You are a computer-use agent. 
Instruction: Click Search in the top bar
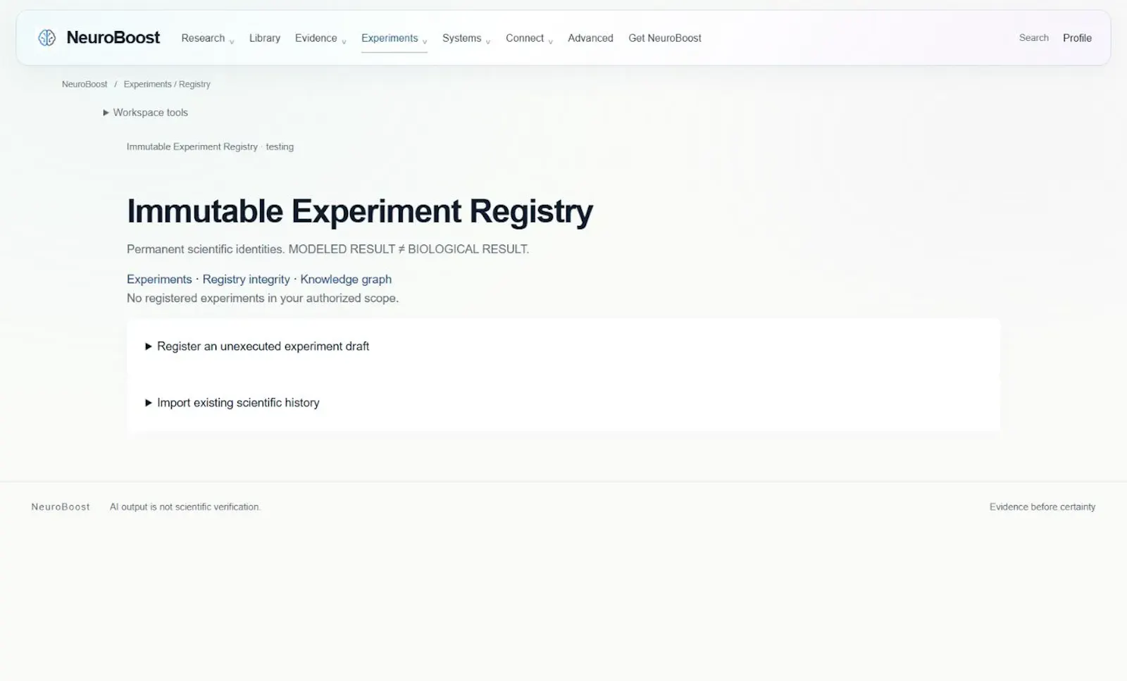pos(1033,38)
